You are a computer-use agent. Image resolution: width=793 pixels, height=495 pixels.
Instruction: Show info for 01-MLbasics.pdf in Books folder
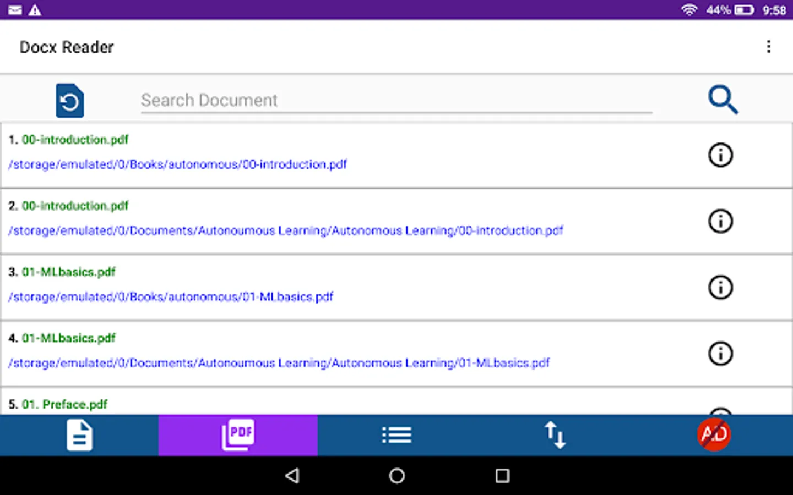720,287
